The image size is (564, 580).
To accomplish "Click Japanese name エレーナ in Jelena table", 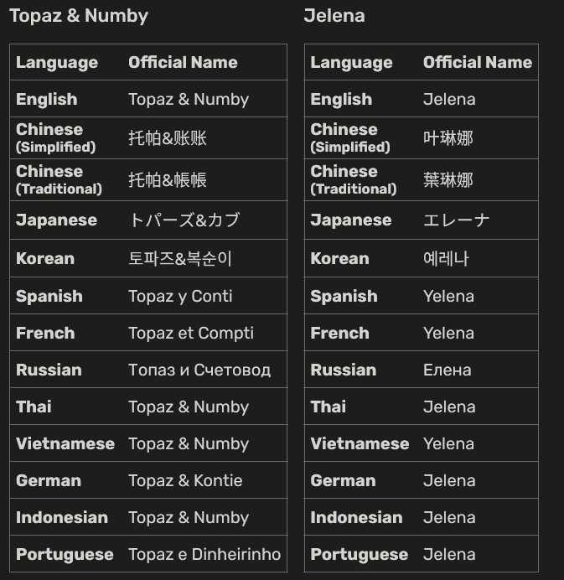I will pyautogui.click(x=456, y=220).
